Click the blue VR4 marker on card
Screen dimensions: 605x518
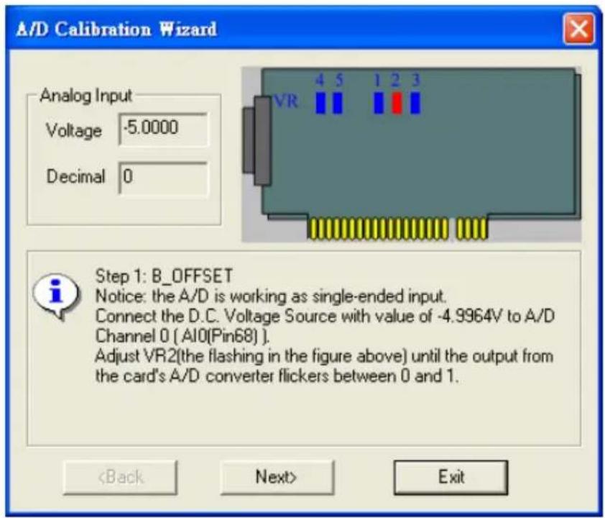point(320,103)
